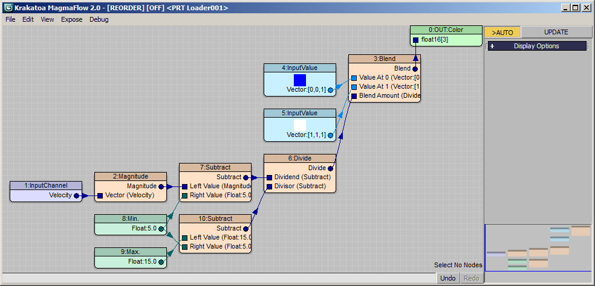The height and width of the screenshot is (286, 595).
Task: Click the Value At 0 input socket
Action: click(x=354, y=78)
